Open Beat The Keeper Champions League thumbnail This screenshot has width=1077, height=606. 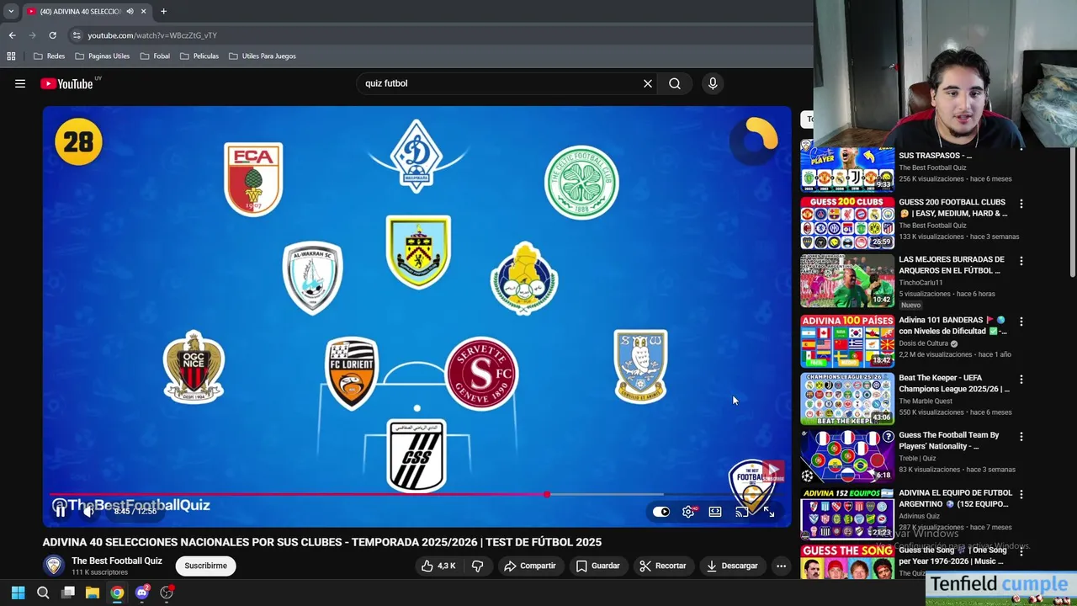click(x=847, y=398)
